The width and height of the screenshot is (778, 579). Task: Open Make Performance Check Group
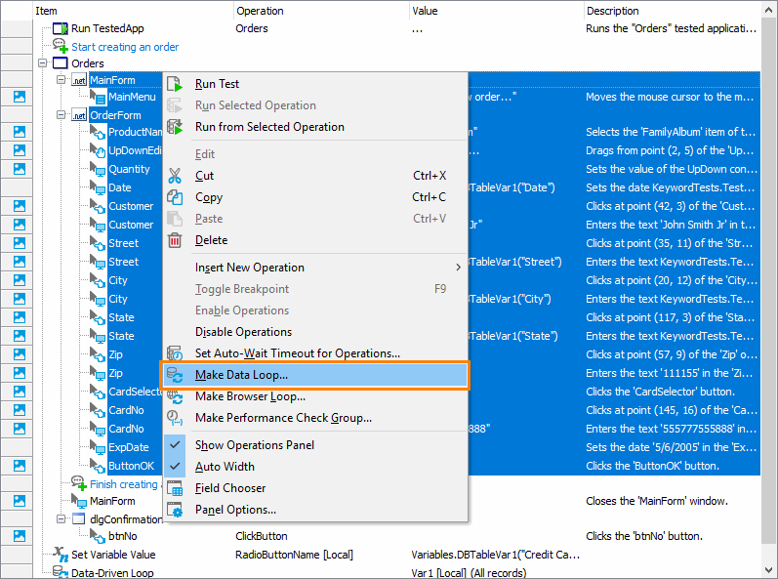[283, 418]
